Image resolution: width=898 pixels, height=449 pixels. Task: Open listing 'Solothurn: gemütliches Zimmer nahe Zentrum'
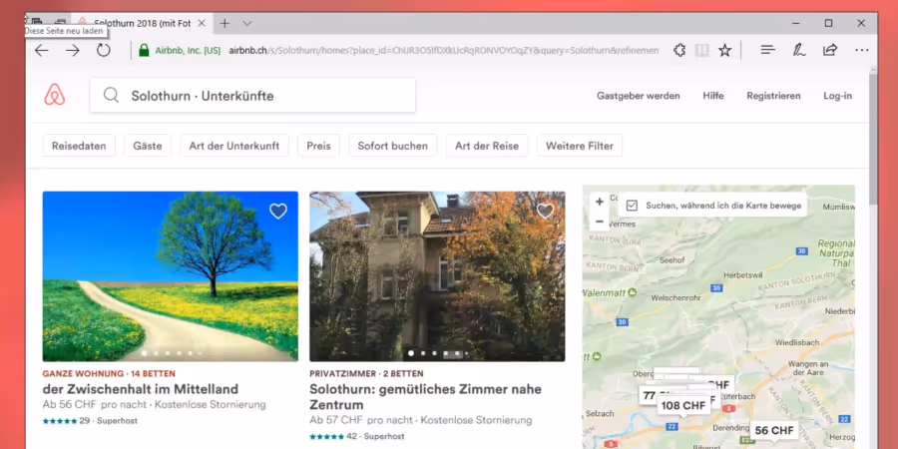[425, 397]
